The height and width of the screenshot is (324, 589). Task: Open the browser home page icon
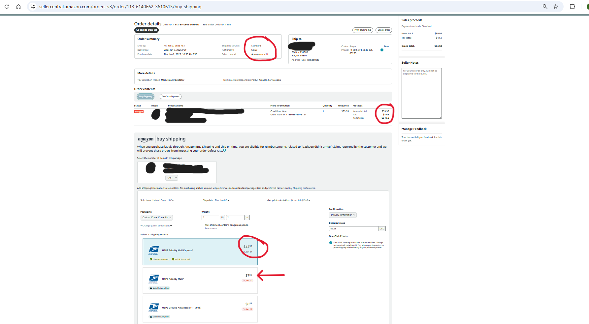click(x=18, y=7)
